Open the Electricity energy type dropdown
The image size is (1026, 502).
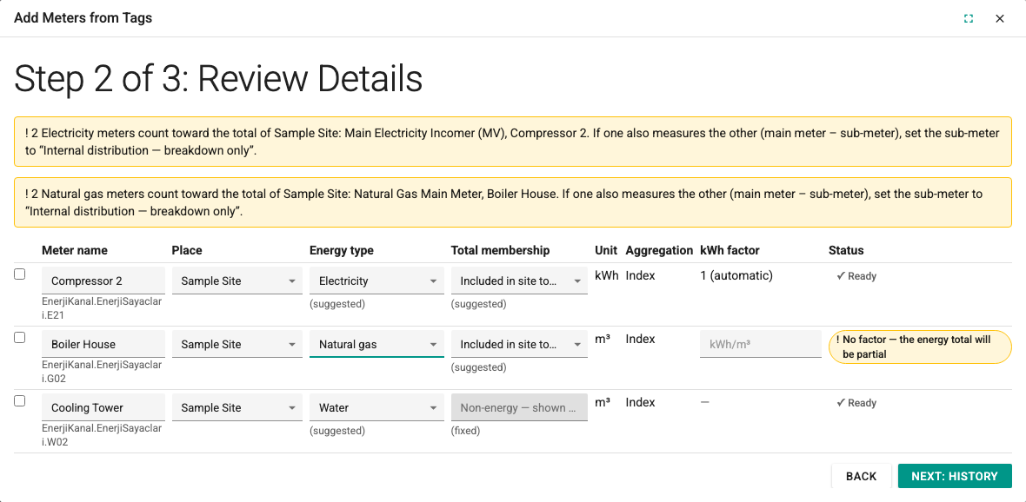[376, 281]
